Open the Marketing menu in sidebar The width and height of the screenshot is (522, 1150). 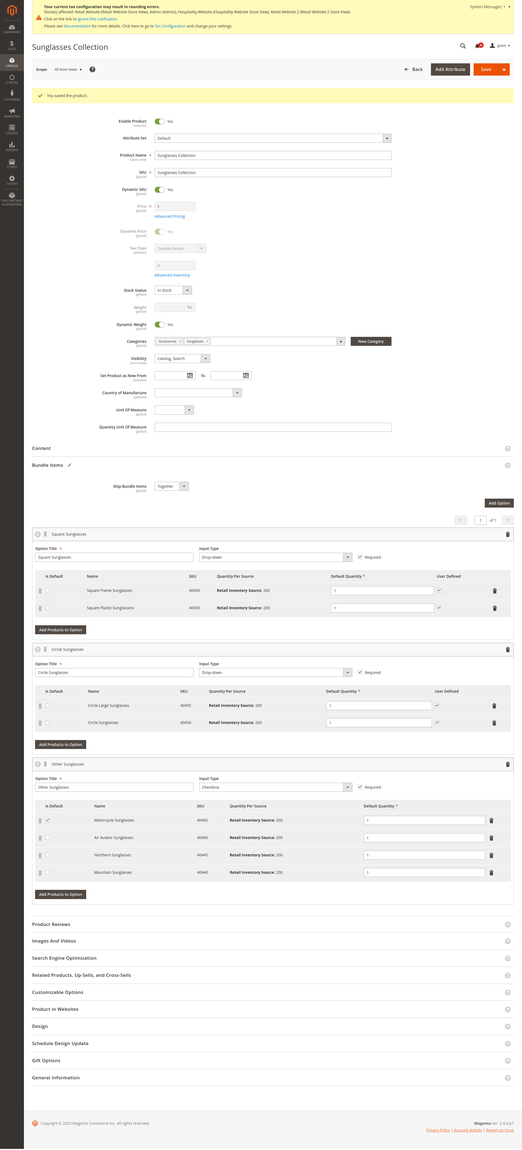[x=12, y=113]
